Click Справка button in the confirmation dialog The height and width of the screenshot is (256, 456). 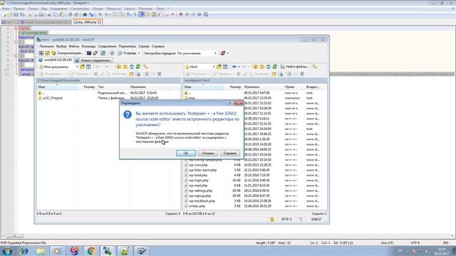click(x=229, y=153)
